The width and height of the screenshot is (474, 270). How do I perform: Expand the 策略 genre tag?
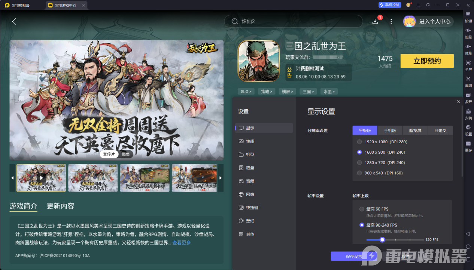click(x=266, y=91)
